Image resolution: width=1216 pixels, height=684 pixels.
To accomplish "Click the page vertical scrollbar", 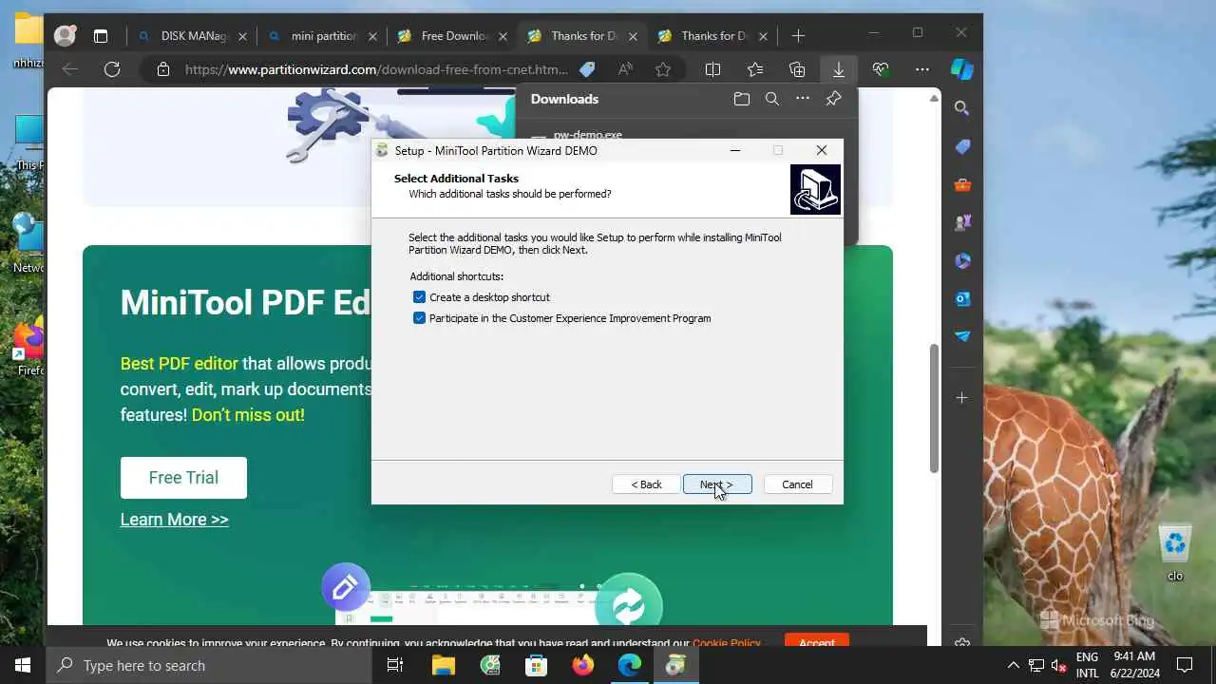I will tap(934, 408).
